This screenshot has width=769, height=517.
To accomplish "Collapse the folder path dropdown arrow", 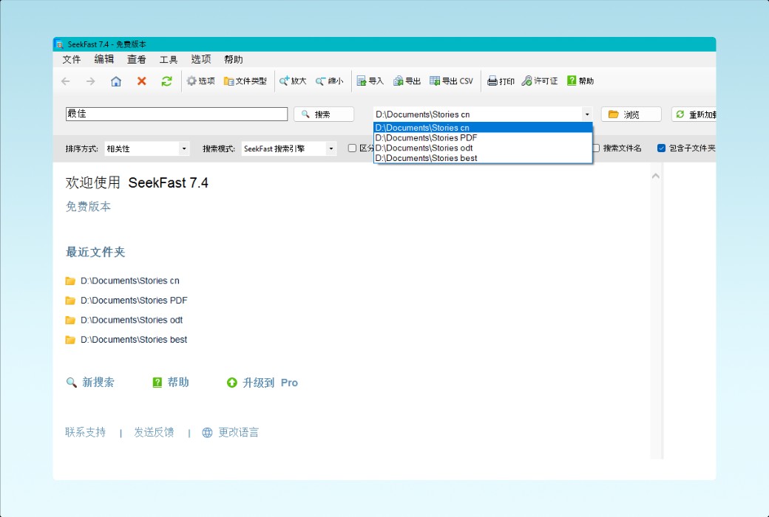I will click(587, 114).
